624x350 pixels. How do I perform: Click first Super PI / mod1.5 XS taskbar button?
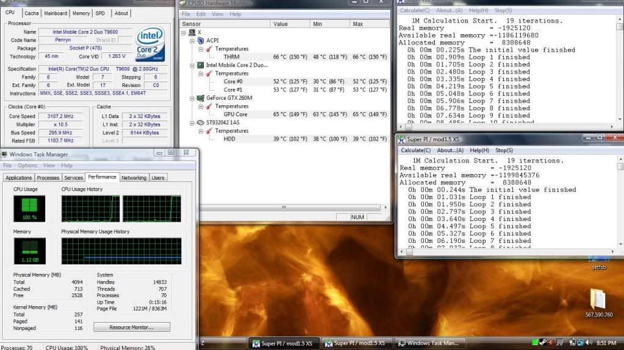[283, 343]
